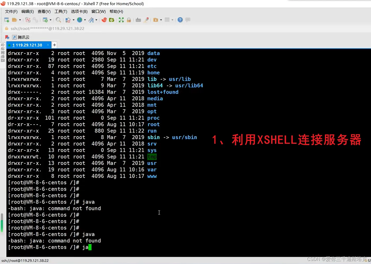The image size is (371, 264).
Task: Toggle full screen with the green arrows icon
Action: (x=121, y=20)
